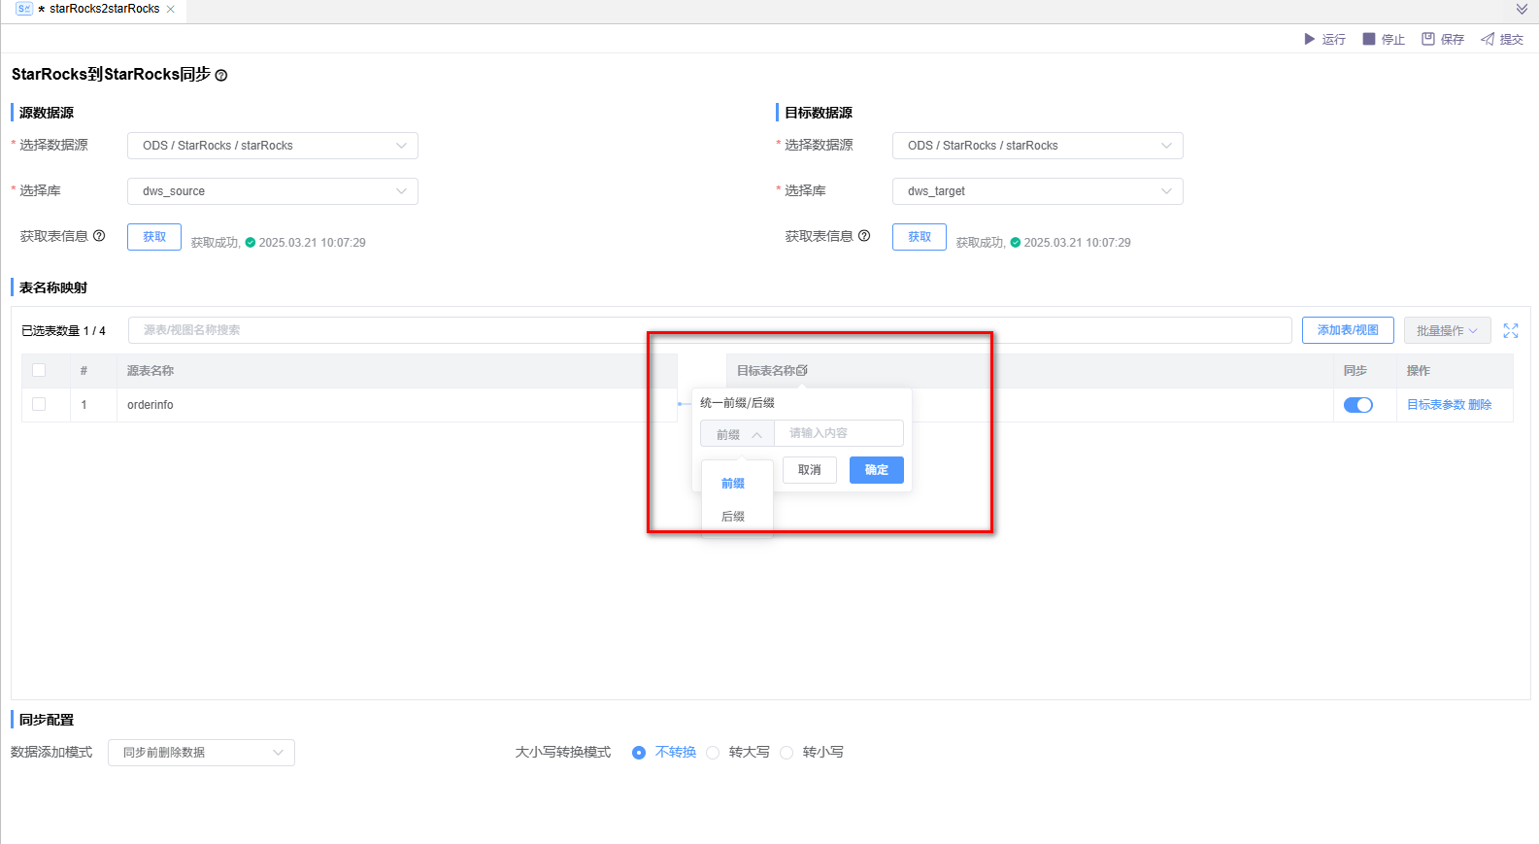Open the source database dws_source dropdown
1539x844 pixels.
coord(273,191)
